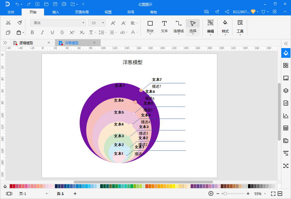Activate the Format Painter brush icon

(x=20, y=22)
